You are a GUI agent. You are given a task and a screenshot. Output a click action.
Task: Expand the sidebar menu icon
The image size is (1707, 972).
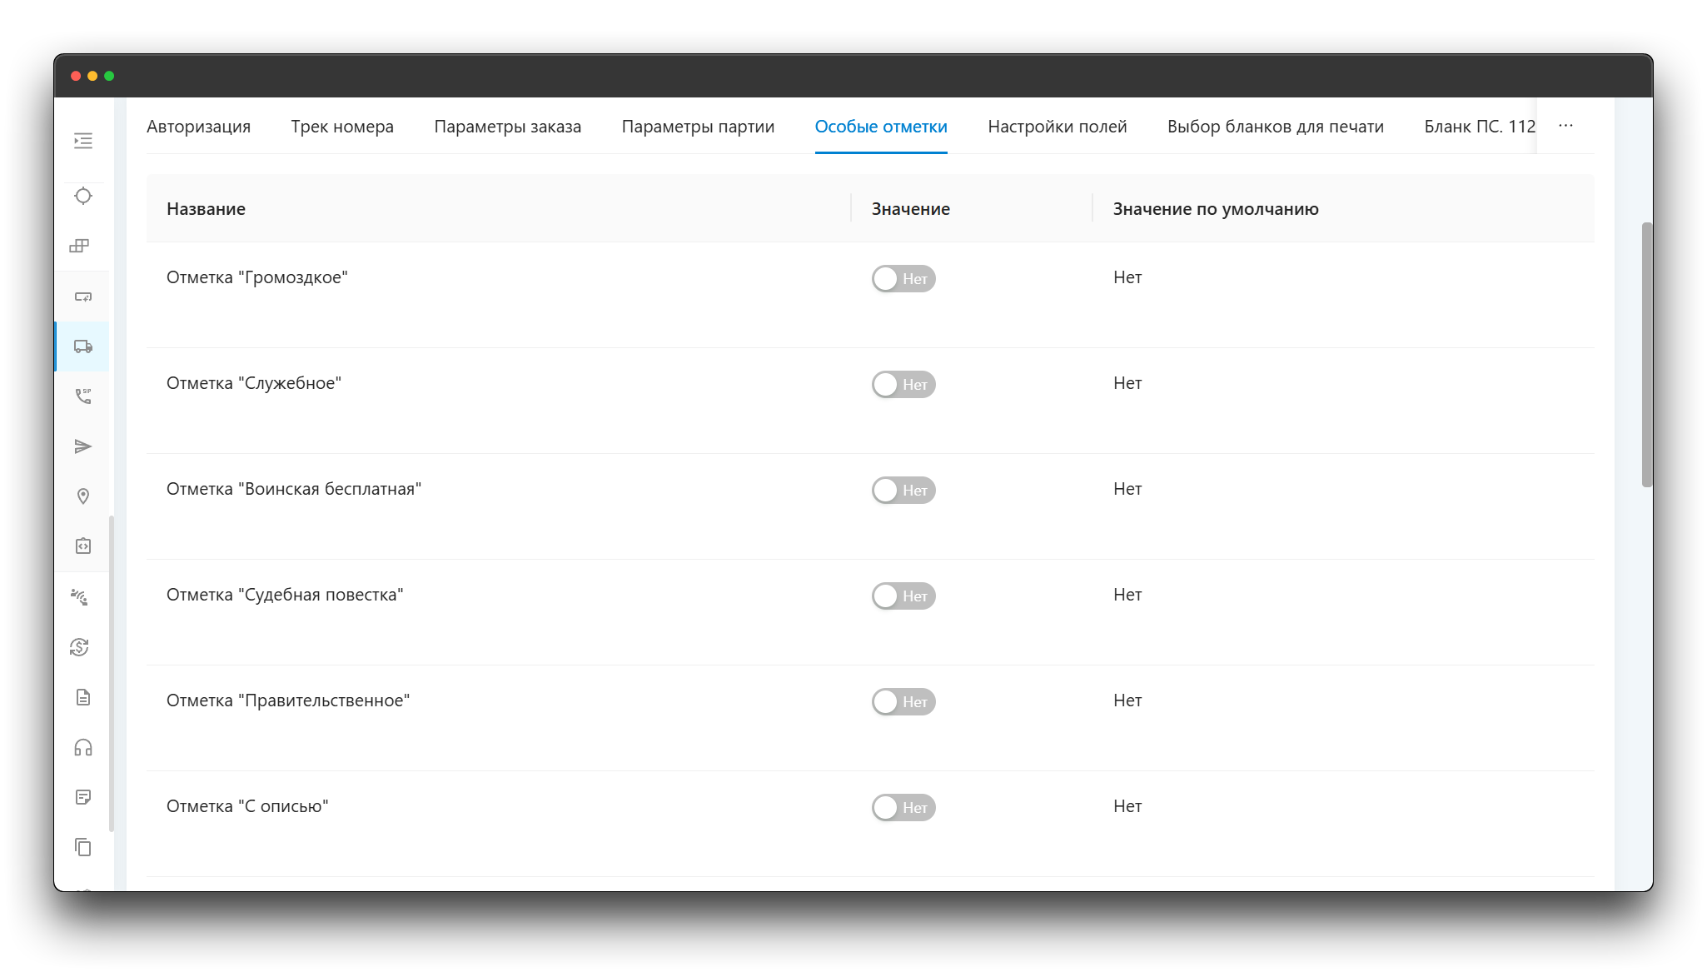pyautogui.click(x=83, y=141)
